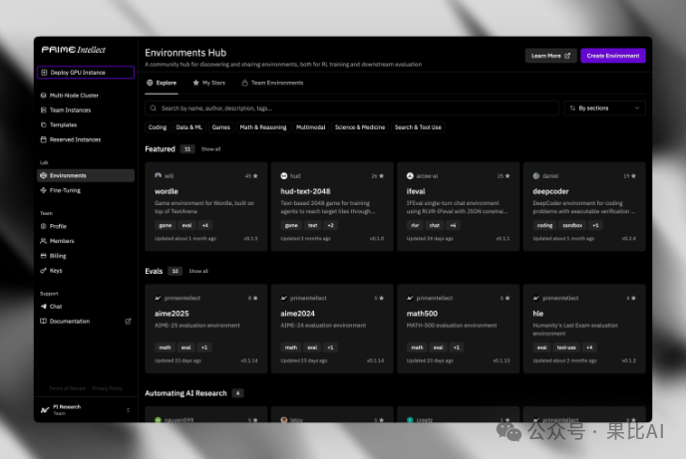Click star icon on aime2025 card
Image resolution: width=686 pixels, height=459 pixels.
[255, 299]
